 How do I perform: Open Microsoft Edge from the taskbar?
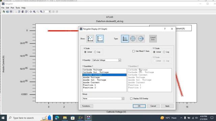tap(57, 118)
